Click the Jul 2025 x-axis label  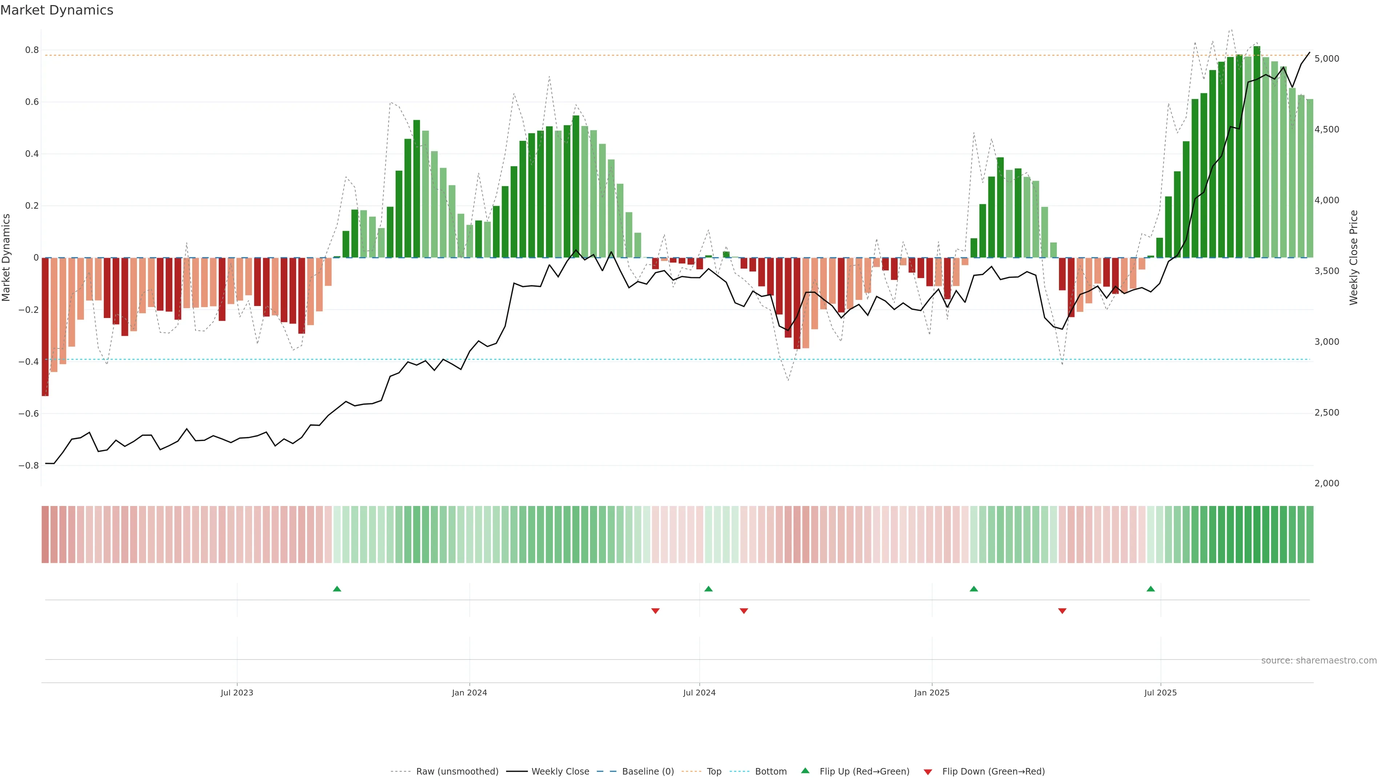click(x=1161, y=693)
